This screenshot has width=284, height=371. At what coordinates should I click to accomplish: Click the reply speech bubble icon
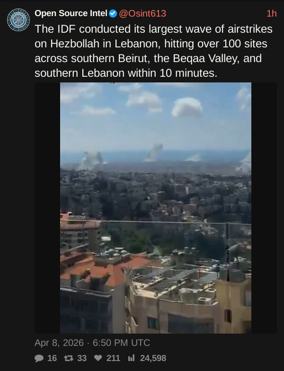click(x=39, y=358)
